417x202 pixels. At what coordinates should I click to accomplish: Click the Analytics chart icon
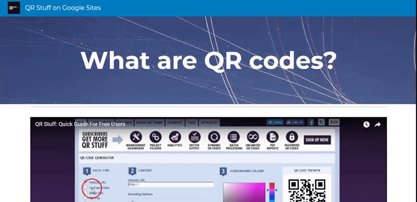click(175, 137)
